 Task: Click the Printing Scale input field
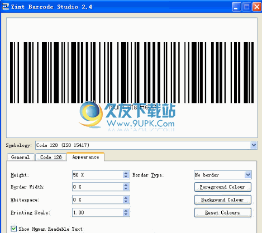tap(98, 212)
